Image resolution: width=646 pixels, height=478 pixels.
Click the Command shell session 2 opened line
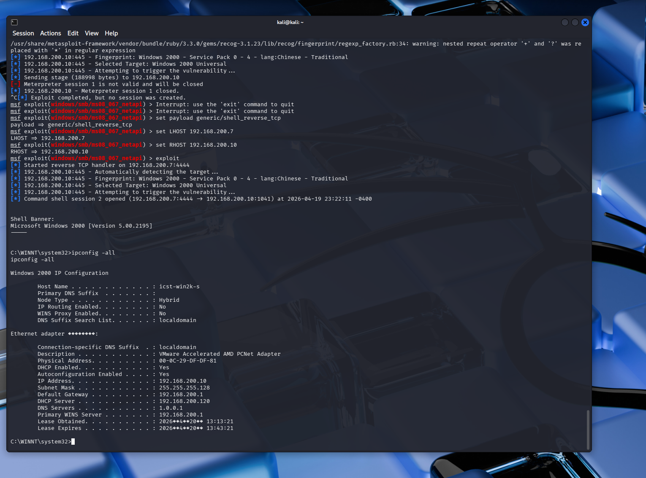(191, 199)
